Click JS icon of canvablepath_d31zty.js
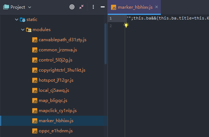 pyautogui.click(x=35, y=40)
